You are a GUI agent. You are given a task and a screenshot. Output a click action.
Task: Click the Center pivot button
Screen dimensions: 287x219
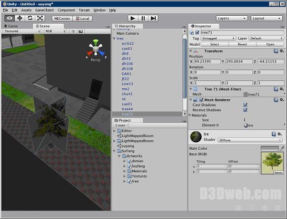point(62,18)
